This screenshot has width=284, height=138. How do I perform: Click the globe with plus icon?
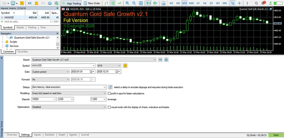(x=56, y=3)
